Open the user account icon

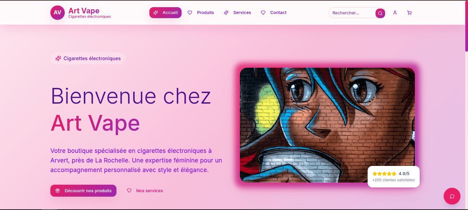(x=395, y=13)
